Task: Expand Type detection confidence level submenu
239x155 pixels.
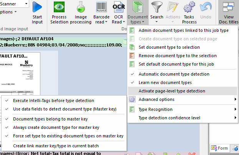Action: coord(169,118)
